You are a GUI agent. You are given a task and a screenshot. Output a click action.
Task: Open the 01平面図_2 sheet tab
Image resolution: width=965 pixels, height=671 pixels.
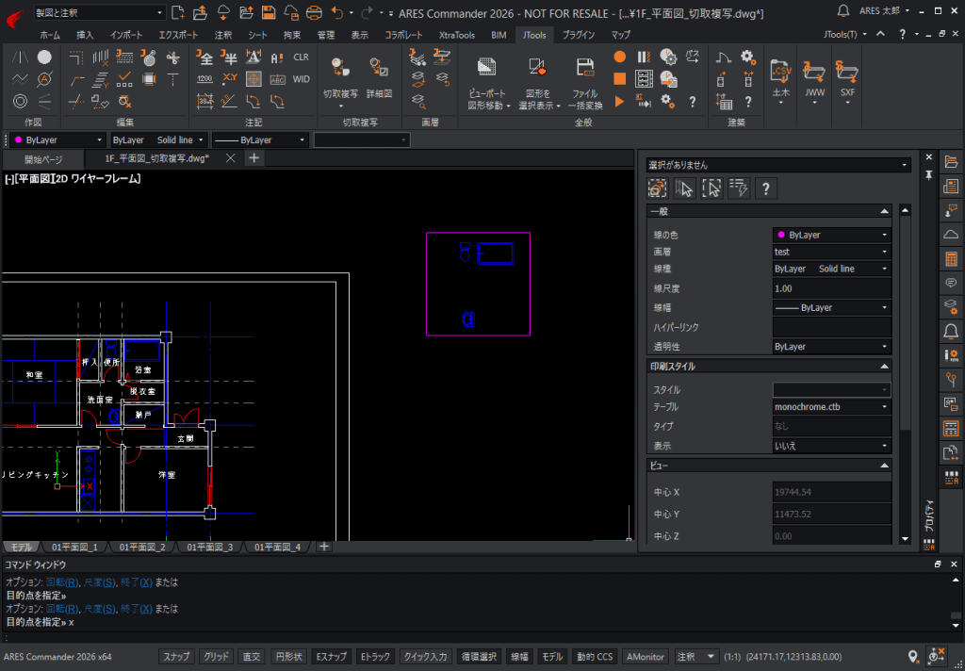tap(142, 547)
